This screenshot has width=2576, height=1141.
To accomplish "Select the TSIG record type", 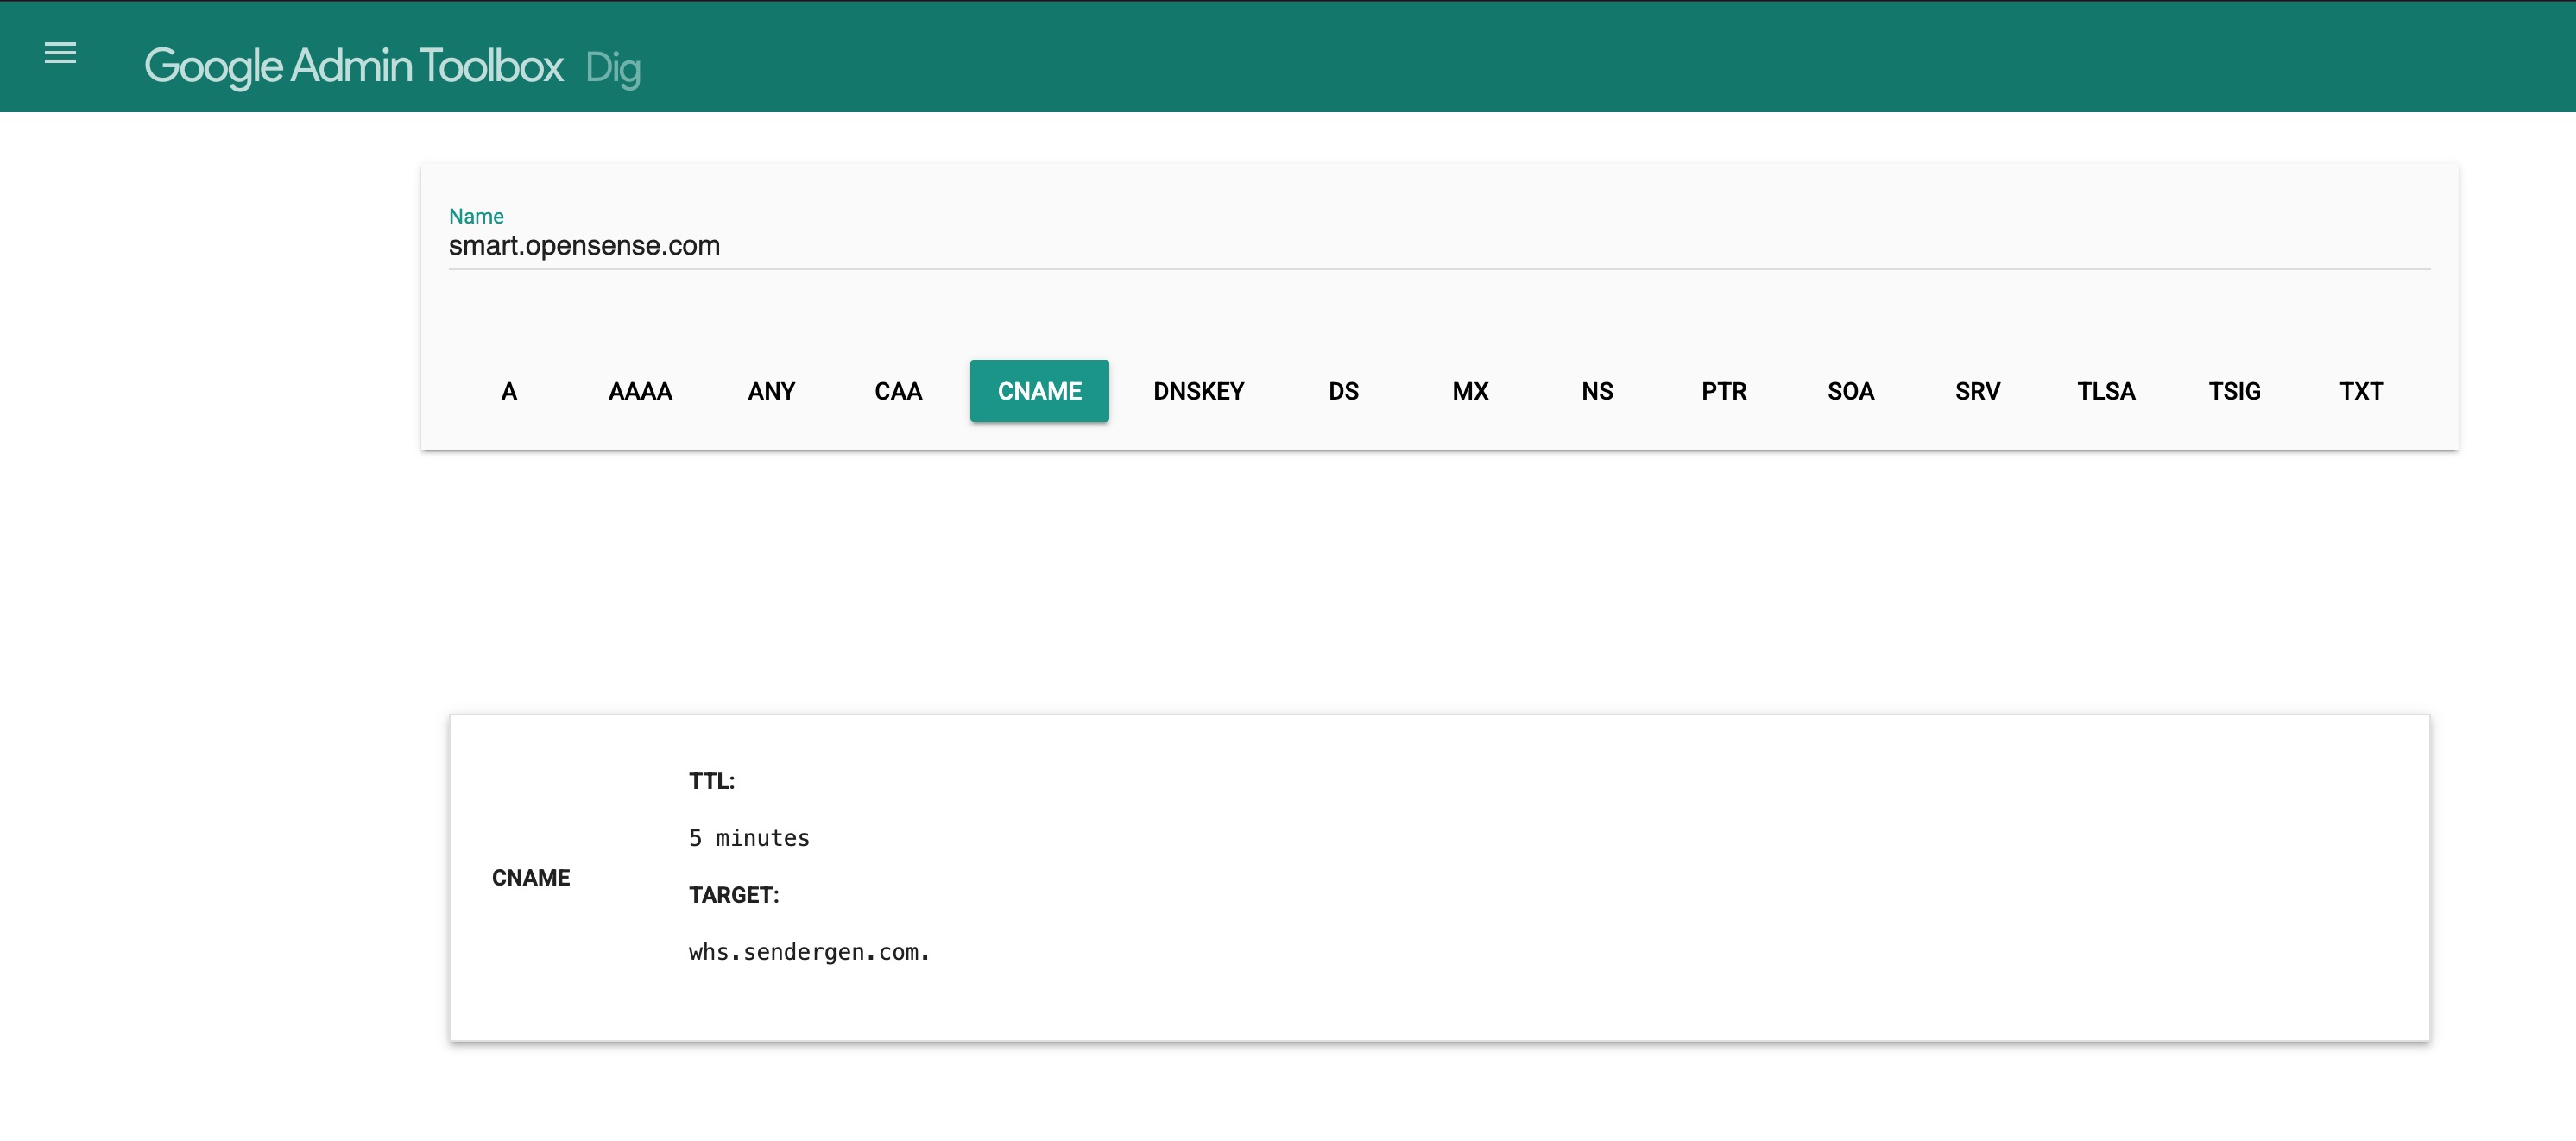I will 2234,391.
